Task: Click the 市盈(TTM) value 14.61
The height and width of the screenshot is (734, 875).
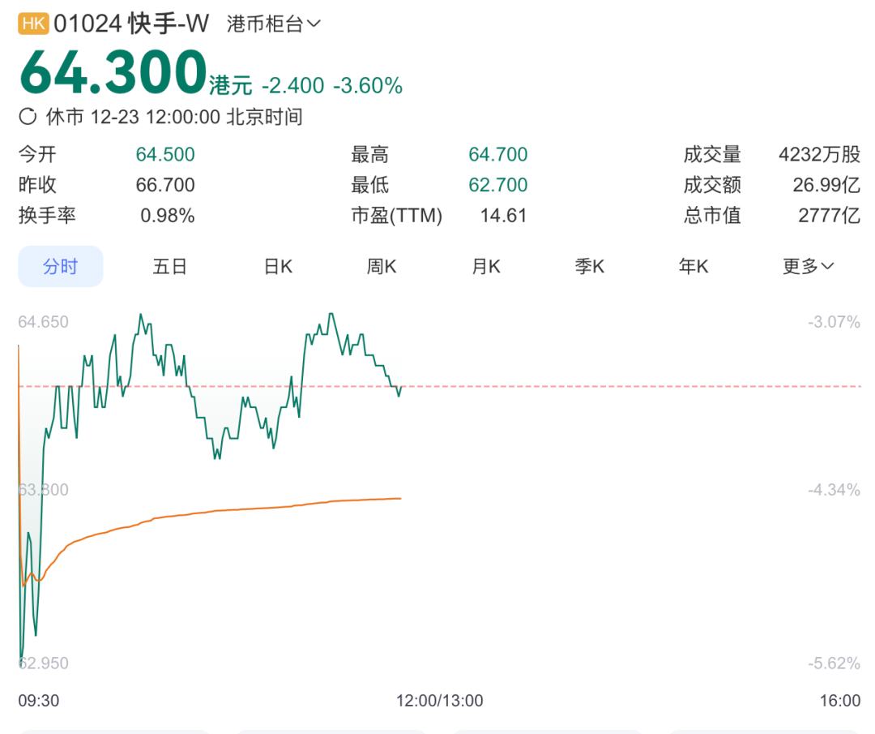Action: pos(504,216)
